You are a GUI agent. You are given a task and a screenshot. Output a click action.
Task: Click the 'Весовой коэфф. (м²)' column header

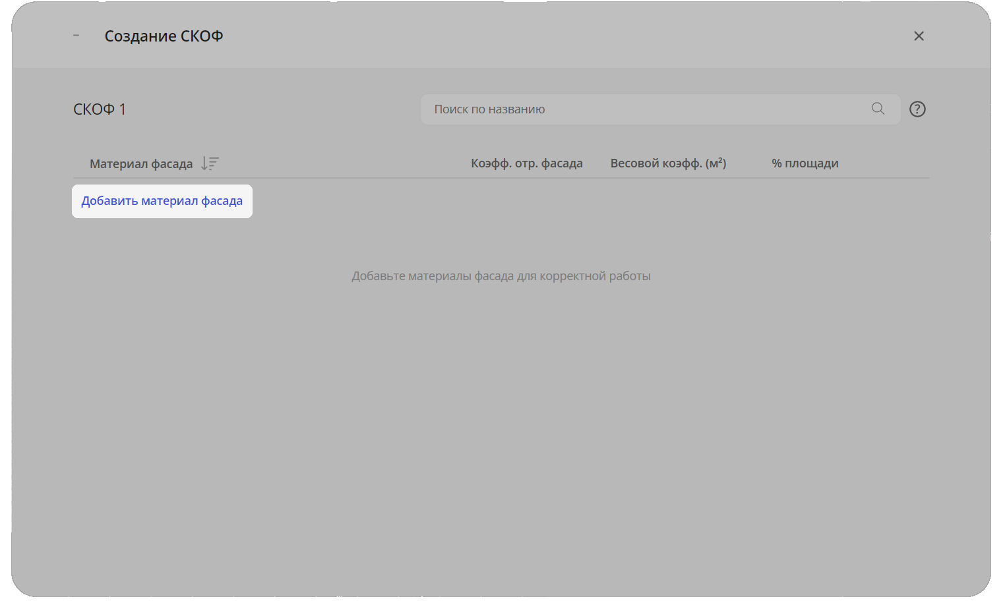(x=668, y=163)
